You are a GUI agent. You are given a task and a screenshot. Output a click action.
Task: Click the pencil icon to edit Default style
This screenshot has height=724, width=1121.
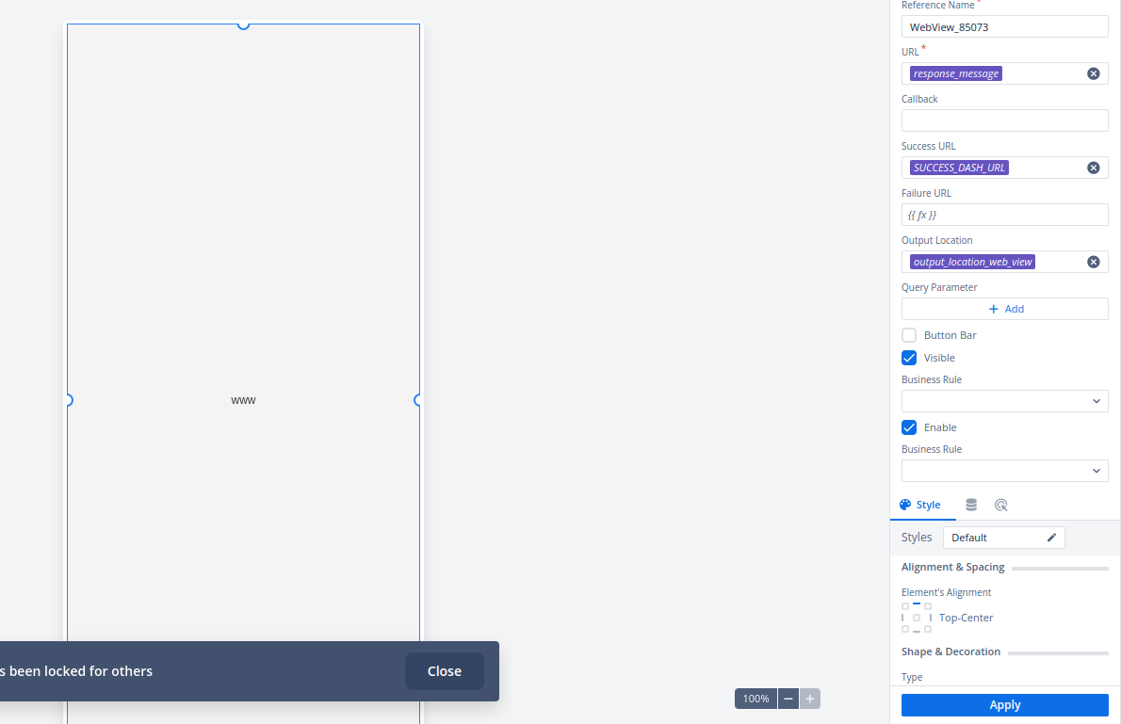(x=1051, y=538)
